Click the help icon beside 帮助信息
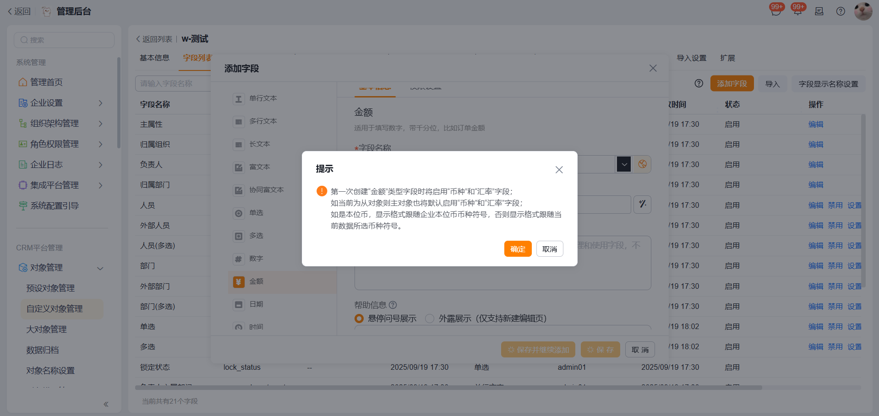 [393, 305]
